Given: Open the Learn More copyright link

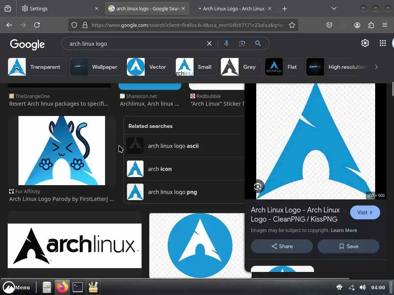Looking at the screenshot, I should [344, 230].
